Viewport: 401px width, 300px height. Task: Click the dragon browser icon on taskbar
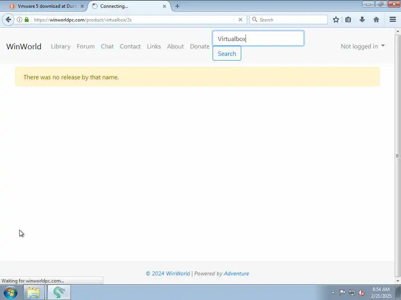[59, 292]
